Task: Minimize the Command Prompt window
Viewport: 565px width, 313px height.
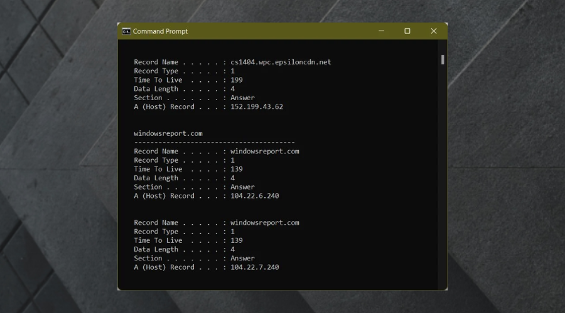Action: coord(381,31)
